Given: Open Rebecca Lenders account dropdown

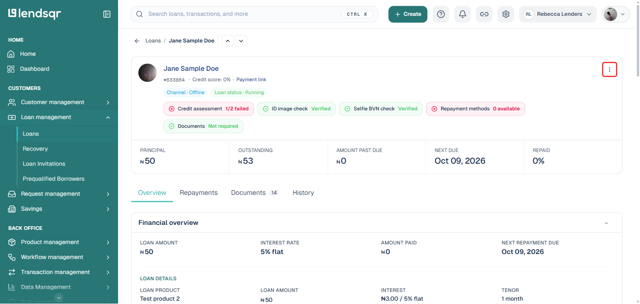Looking at the screenshot, I should pos(558,14).
